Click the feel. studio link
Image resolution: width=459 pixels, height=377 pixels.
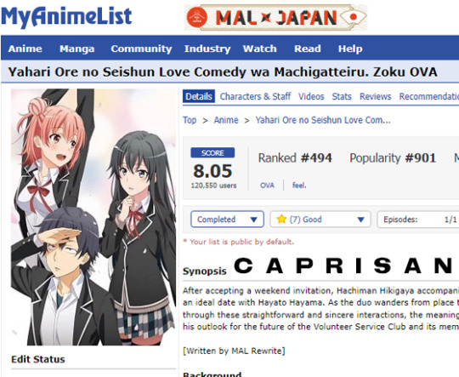tap(299, 186)
